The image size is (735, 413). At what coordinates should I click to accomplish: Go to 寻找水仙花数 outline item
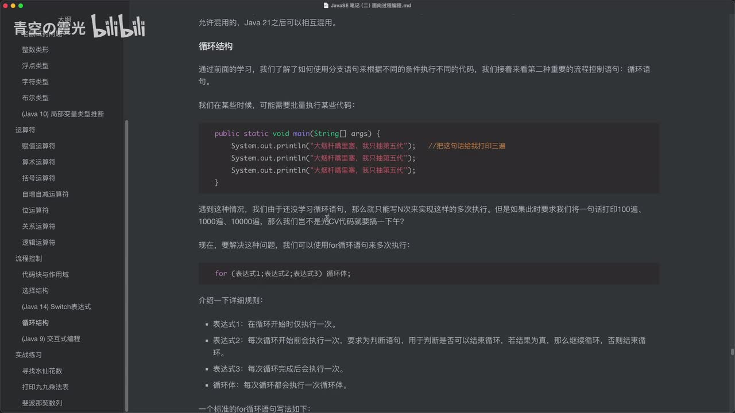(x=42, y=371)
